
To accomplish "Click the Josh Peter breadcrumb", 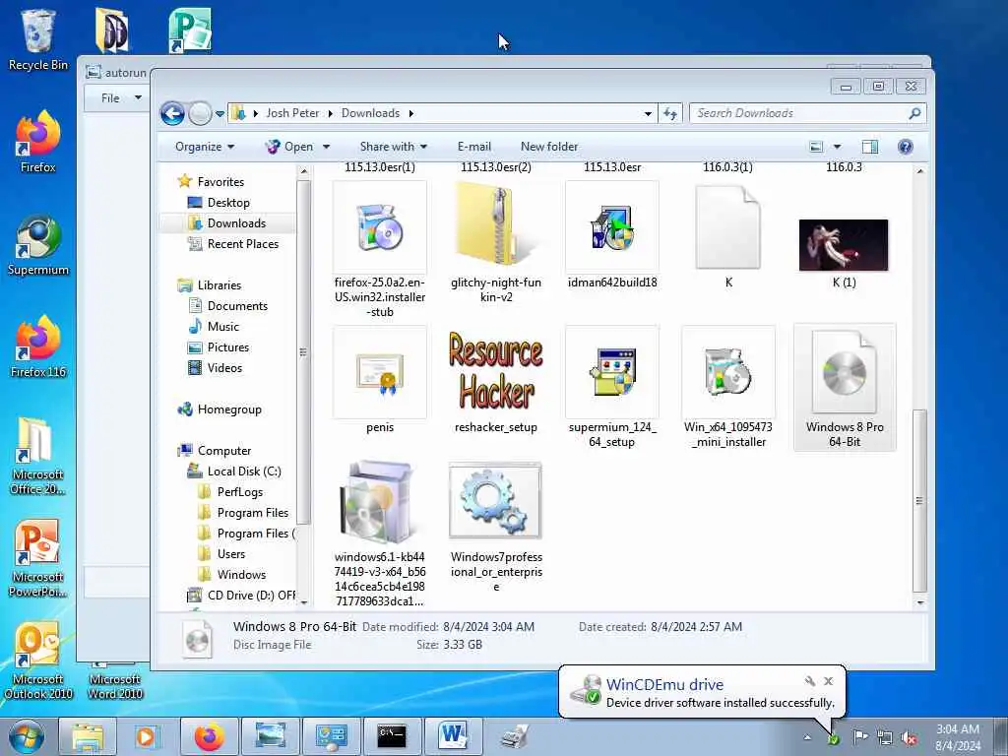I will [x=292, y=113].
